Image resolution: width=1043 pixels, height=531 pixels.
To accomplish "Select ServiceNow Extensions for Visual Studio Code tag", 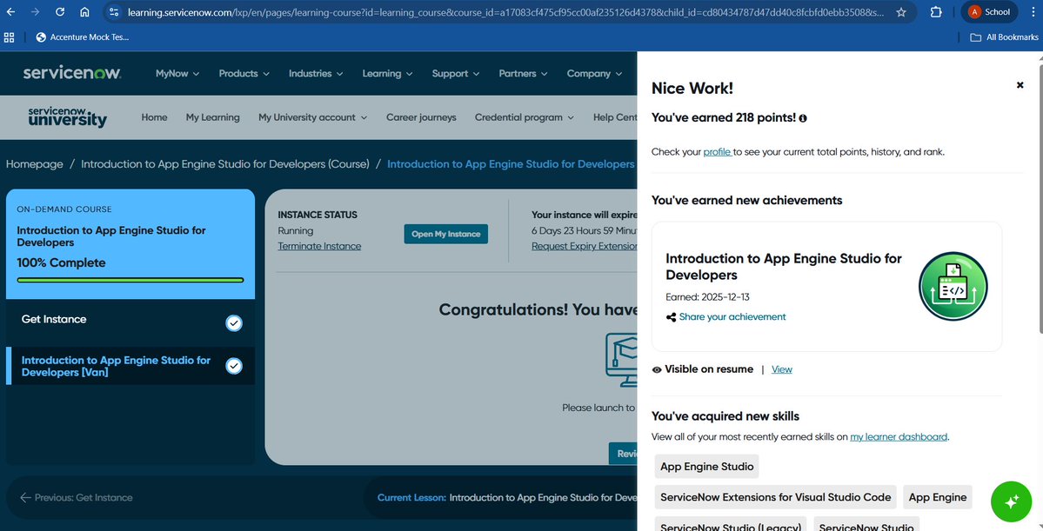I will (776, 497).
